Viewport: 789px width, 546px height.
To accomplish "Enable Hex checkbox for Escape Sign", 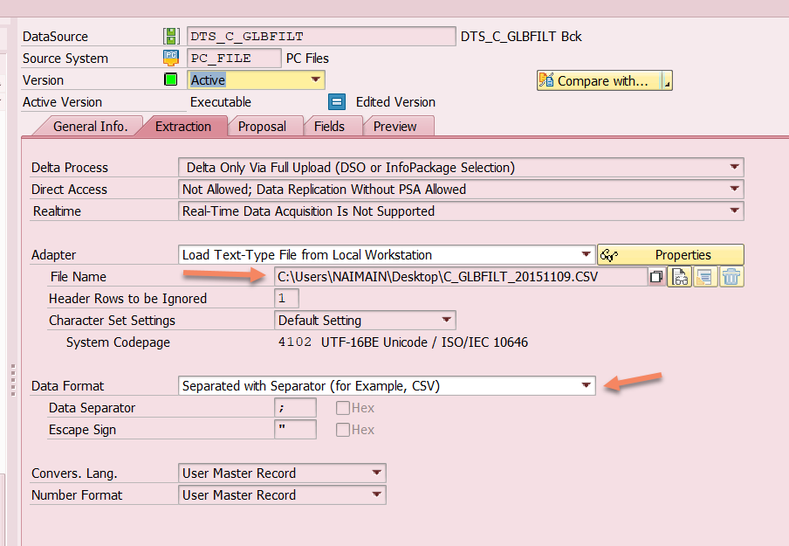I will coord(343,430).
